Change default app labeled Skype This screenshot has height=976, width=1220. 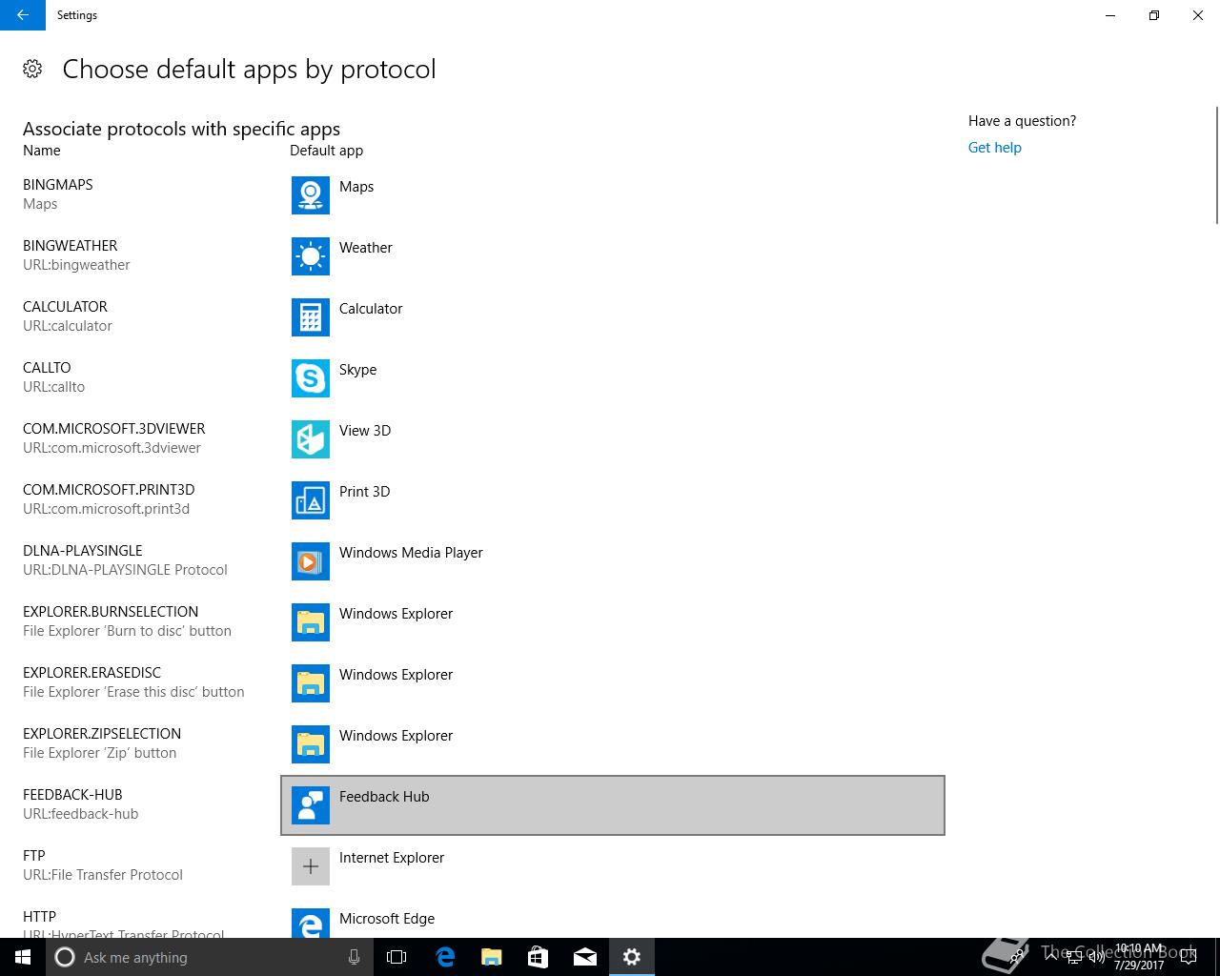click(358, 370)
